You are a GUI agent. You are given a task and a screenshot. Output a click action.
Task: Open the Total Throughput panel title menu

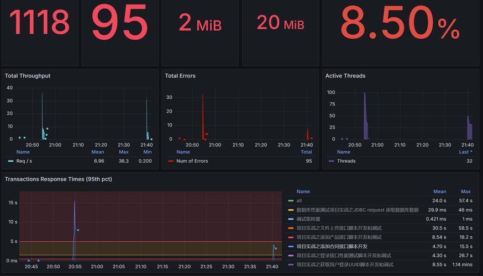tap(28, 76)
